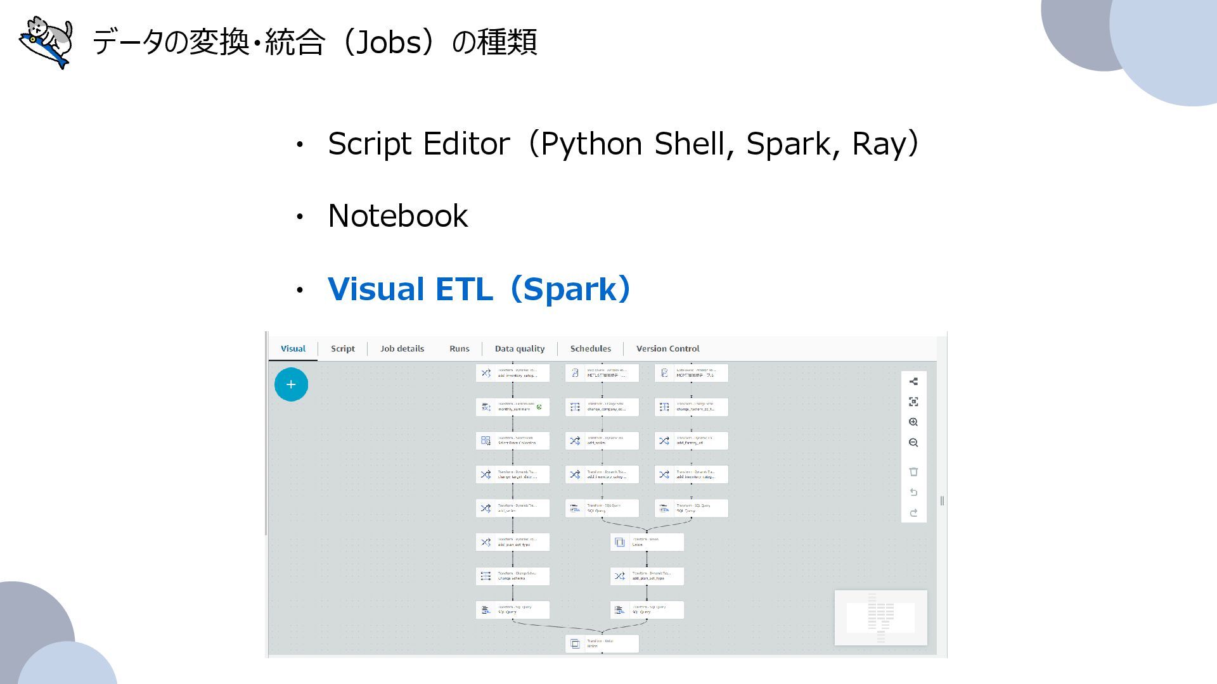Switch to the Script tab
The height and width of the screenshot is (684, 1217).
[342, 348]
